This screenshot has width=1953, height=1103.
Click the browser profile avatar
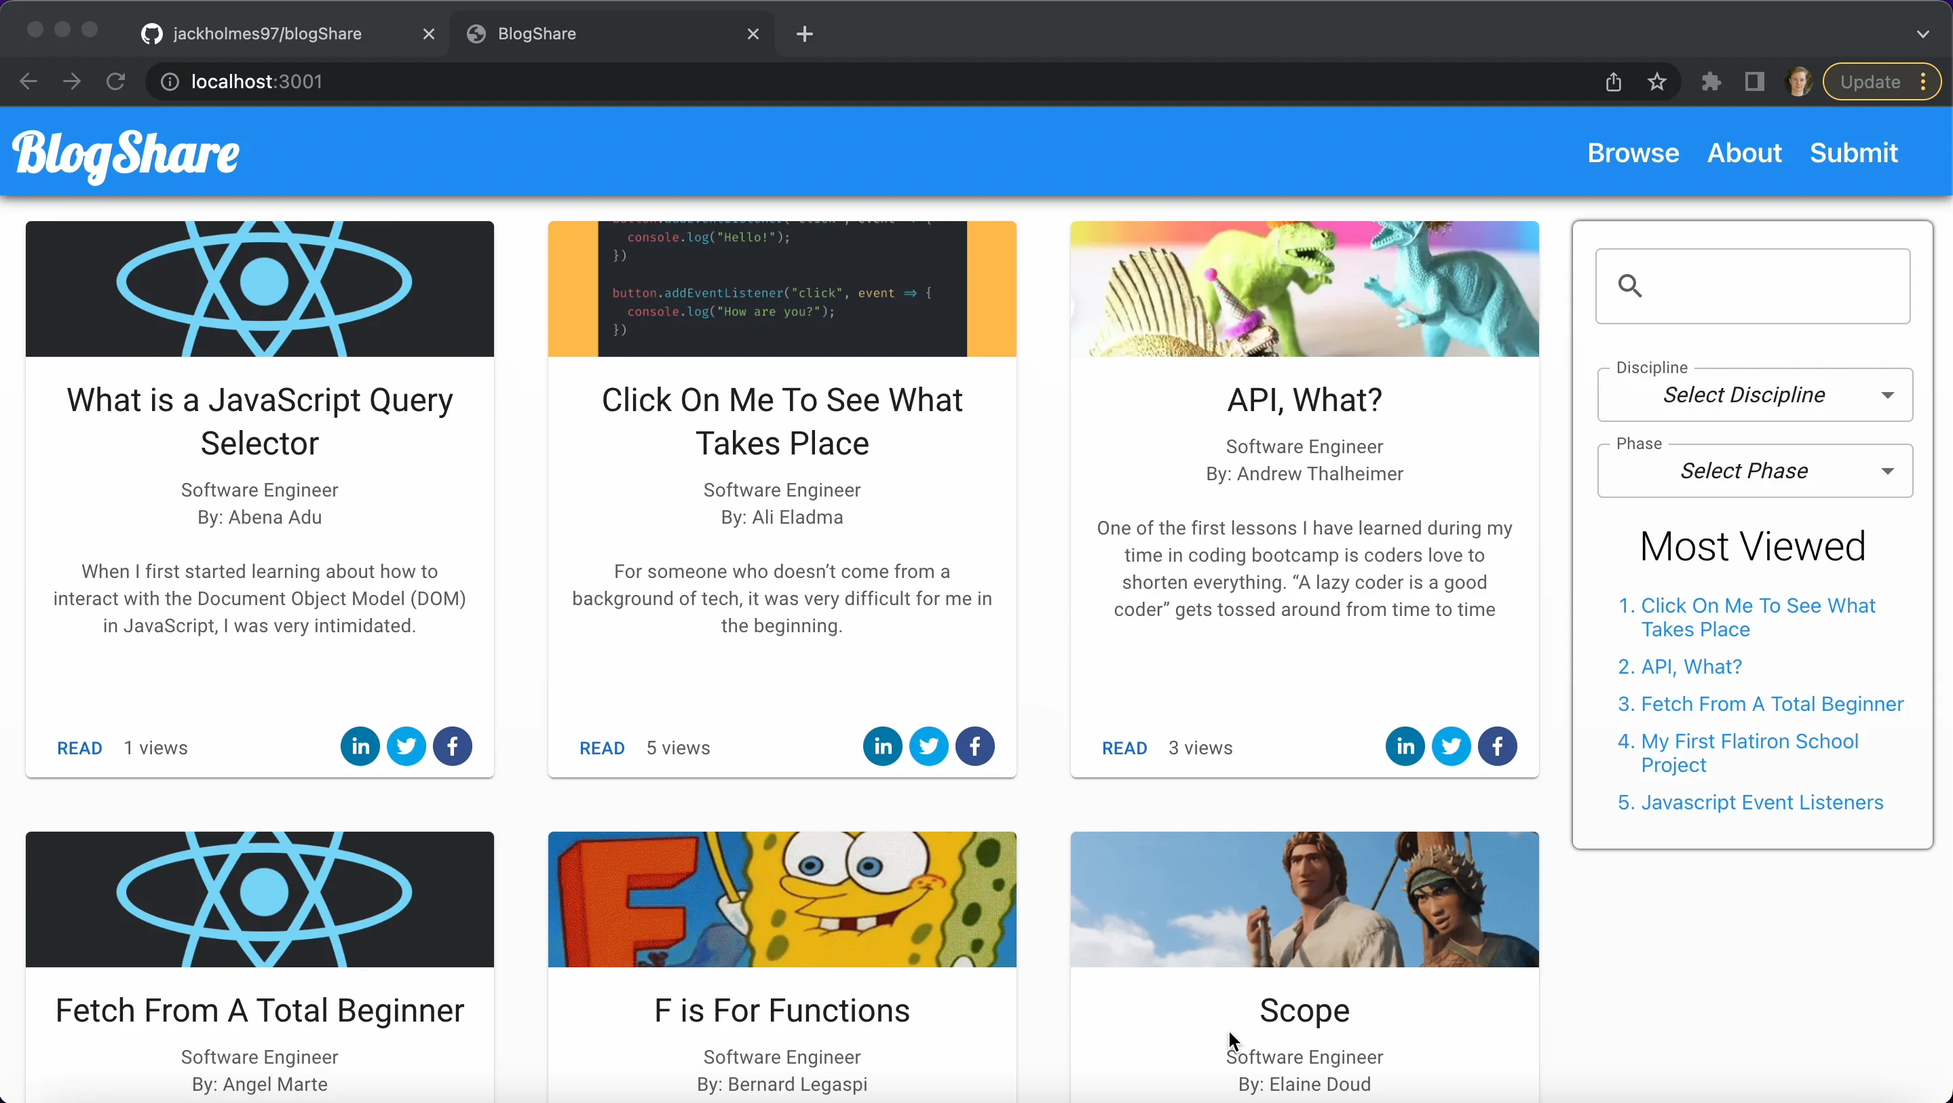click(1799, 81)
